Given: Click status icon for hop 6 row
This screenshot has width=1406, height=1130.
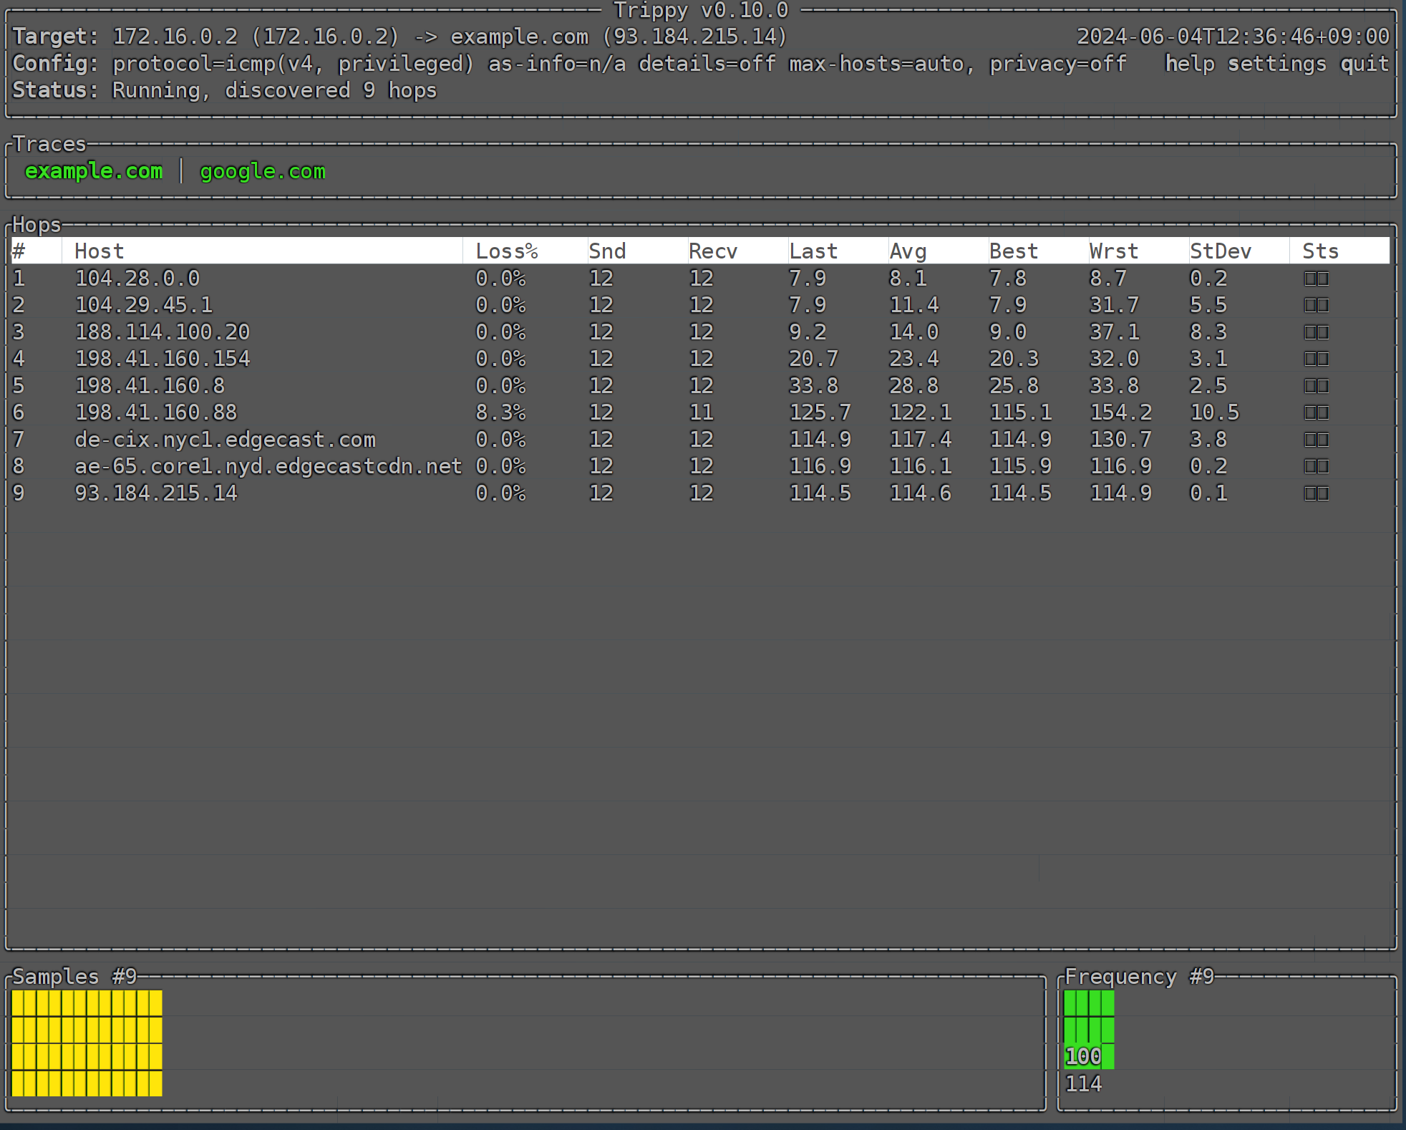Looking at the screenshot, I should coord(1316,412).
